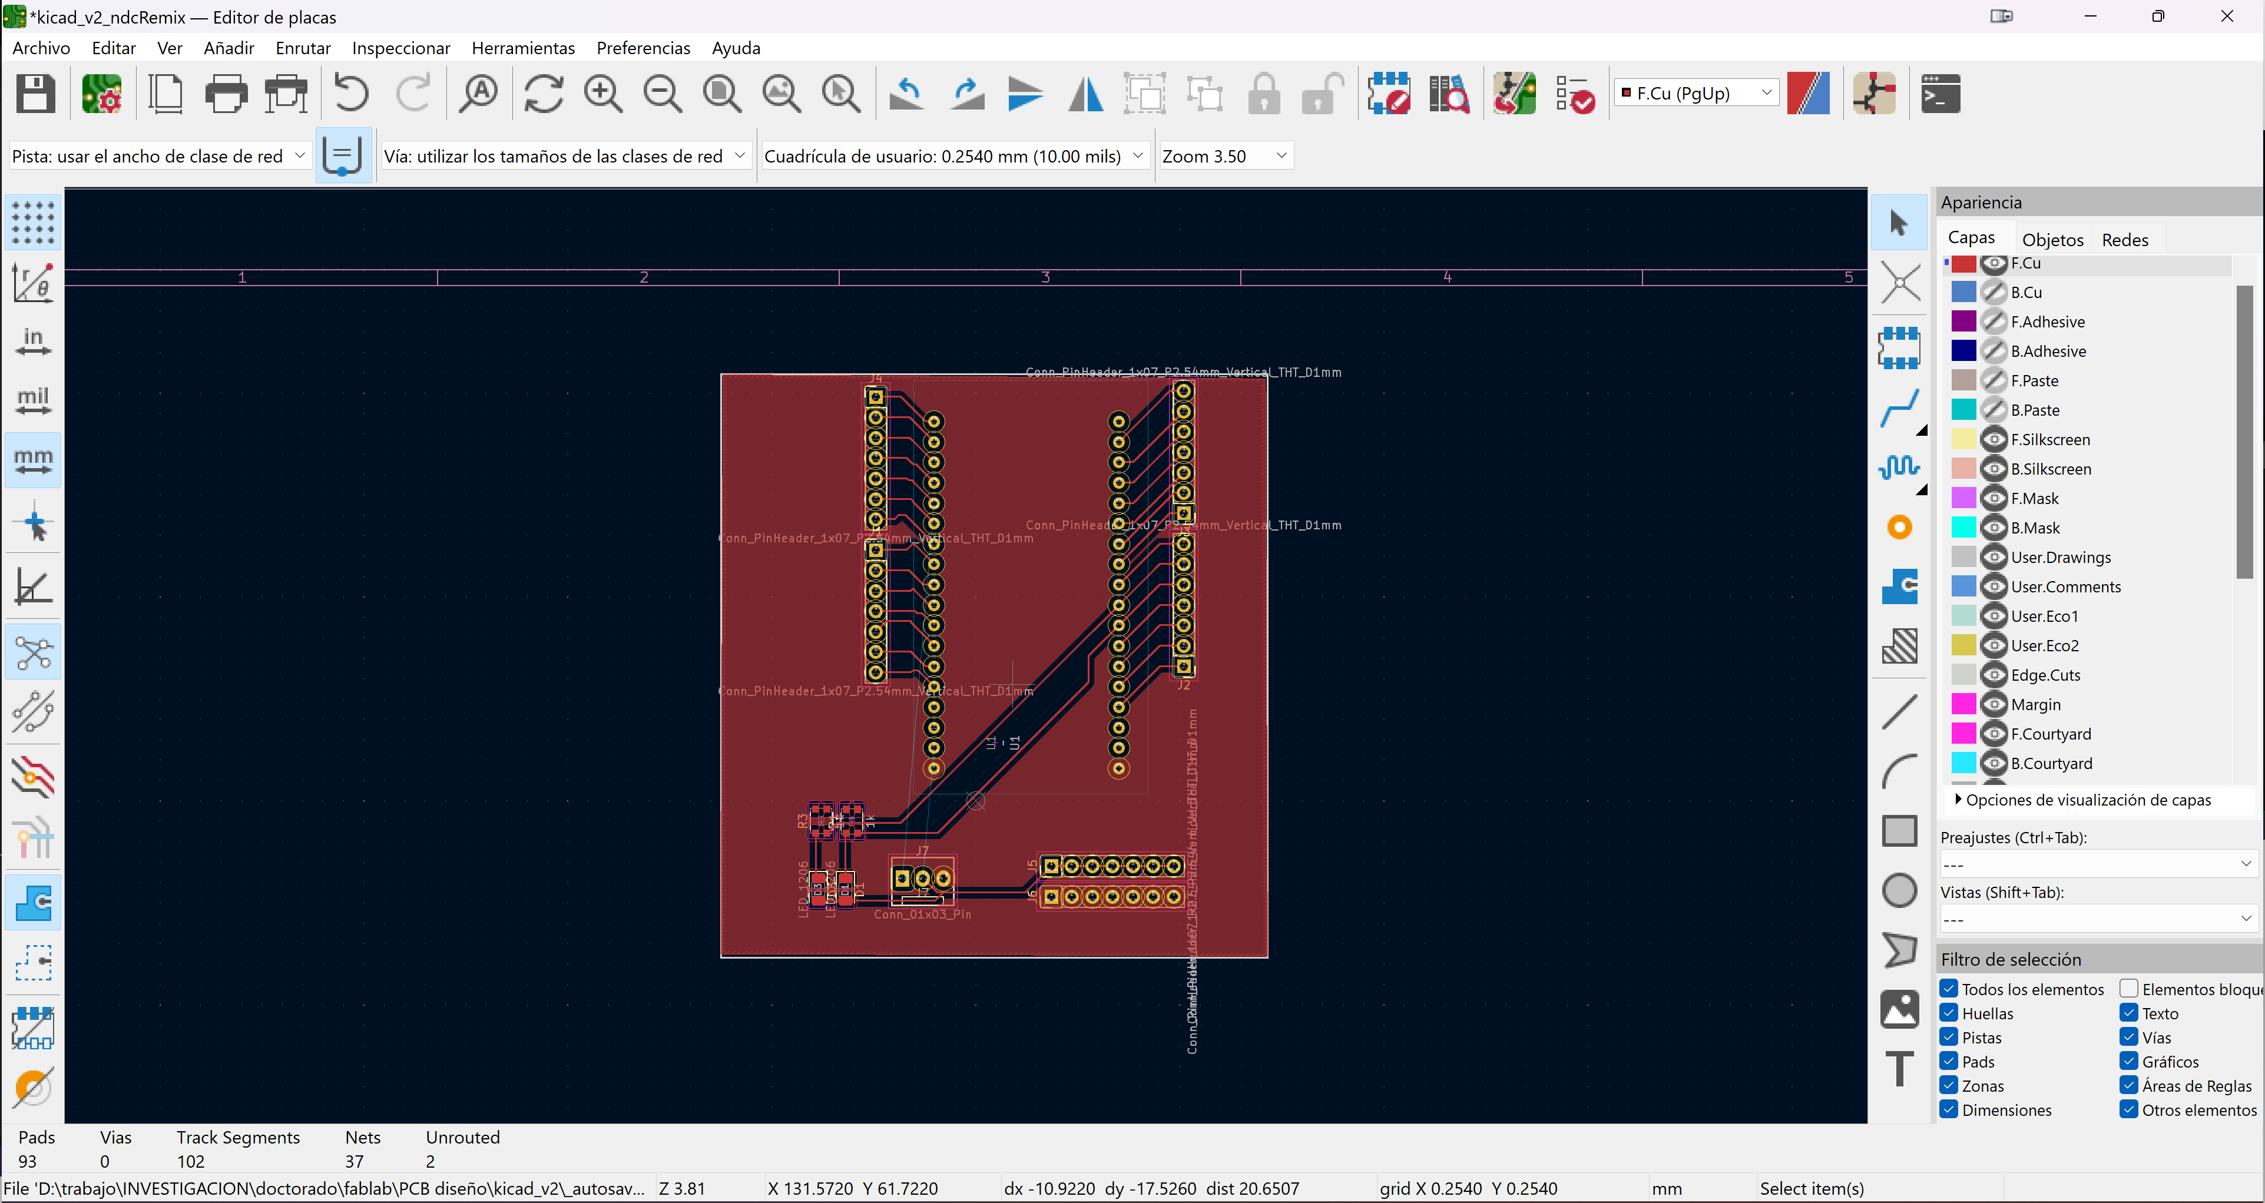Click the Margin layer color swatch
The width and height of the screenshot is (2265, 1203).
1963,704
